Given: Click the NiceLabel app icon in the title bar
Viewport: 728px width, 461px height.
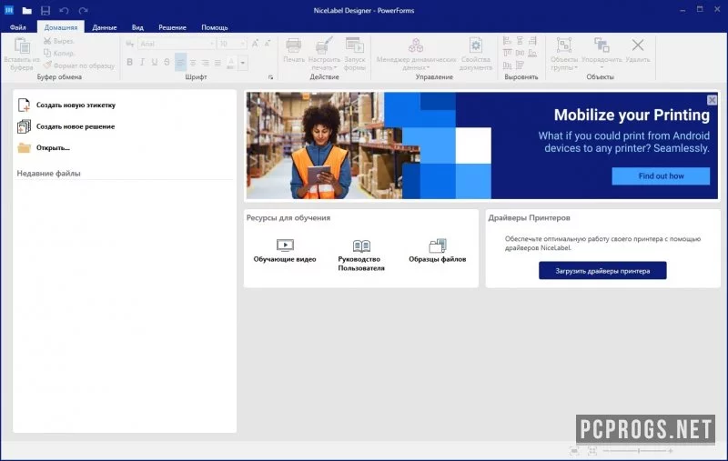Looking at the screenshot, I should click(x=9, y=10).
